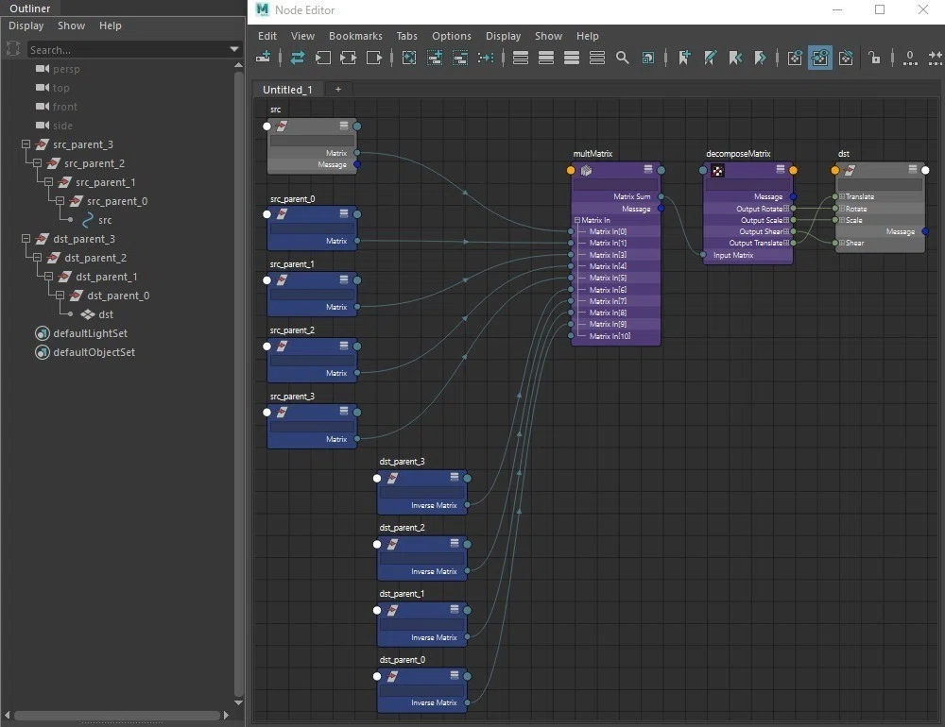Toggle the swatch size icon
The height and width of the screenshot is (727, 945).
(x=648, y=58)
